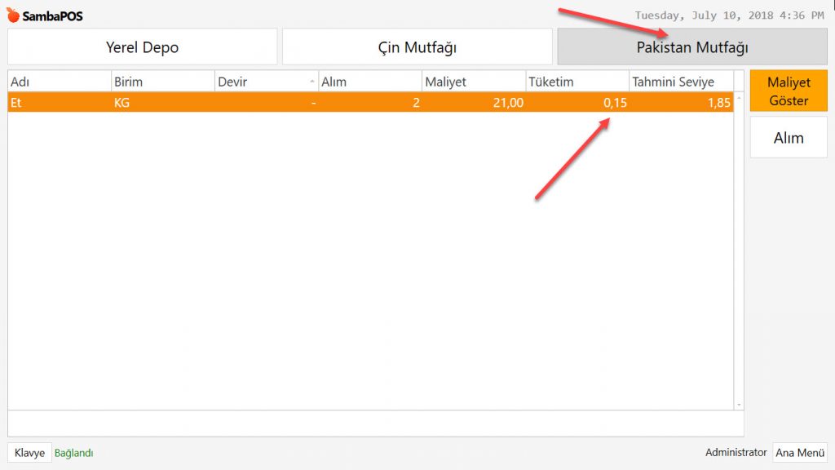835x470 pixels.
Task: Select the Pakistan Mutfağı warehouse tab
Action: click(691, 47)
